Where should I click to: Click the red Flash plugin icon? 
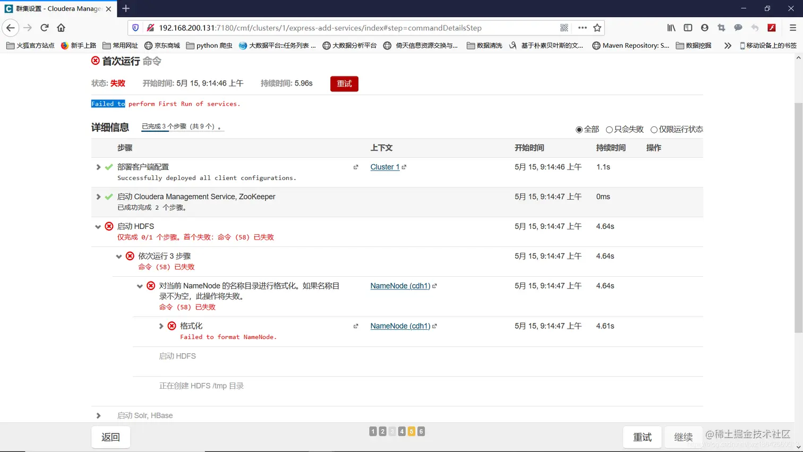(772, 28)
